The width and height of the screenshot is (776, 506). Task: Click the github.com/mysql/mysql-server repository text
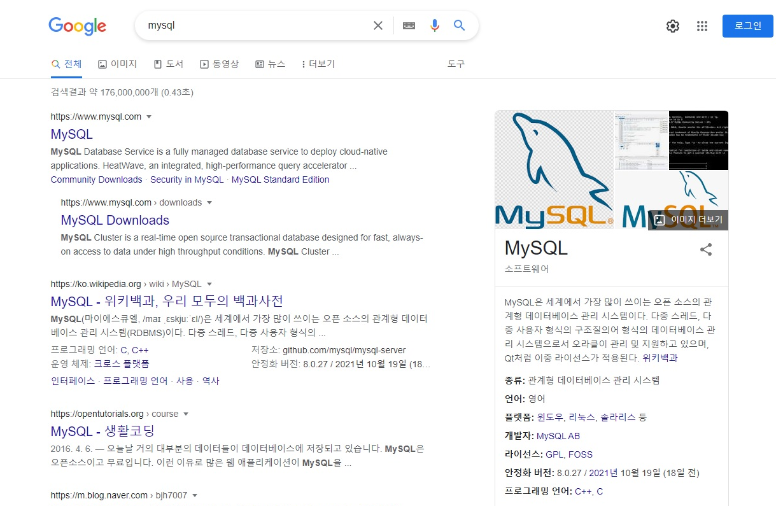coord(344,350)
